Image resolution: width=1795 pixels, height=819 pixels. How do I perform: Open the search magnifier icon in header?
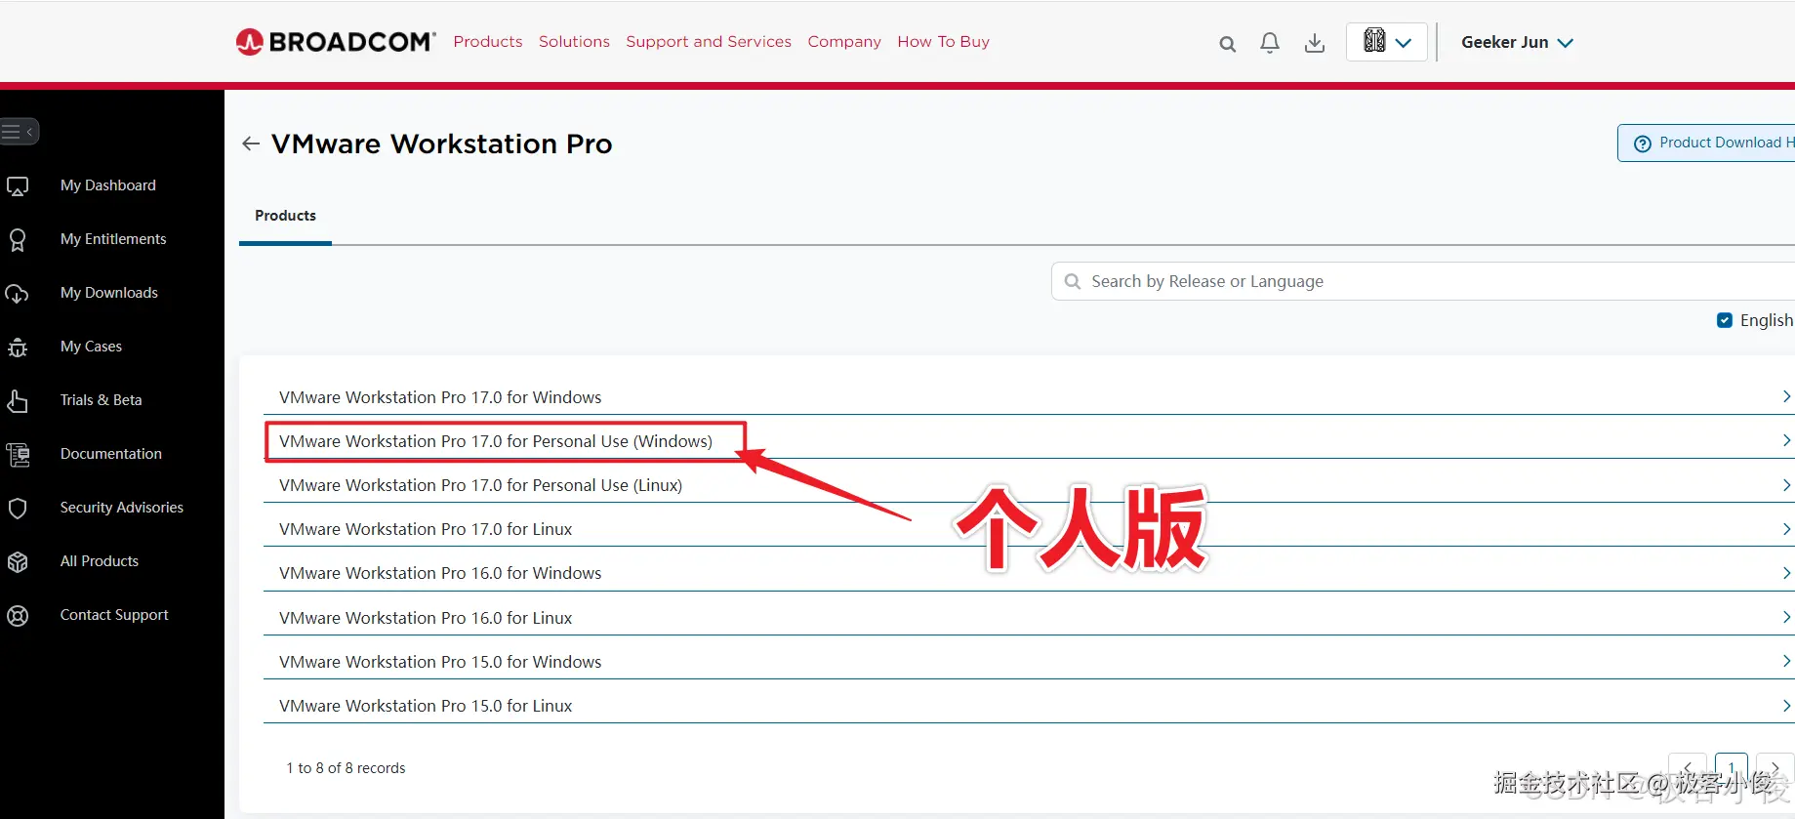point(1228,44)
